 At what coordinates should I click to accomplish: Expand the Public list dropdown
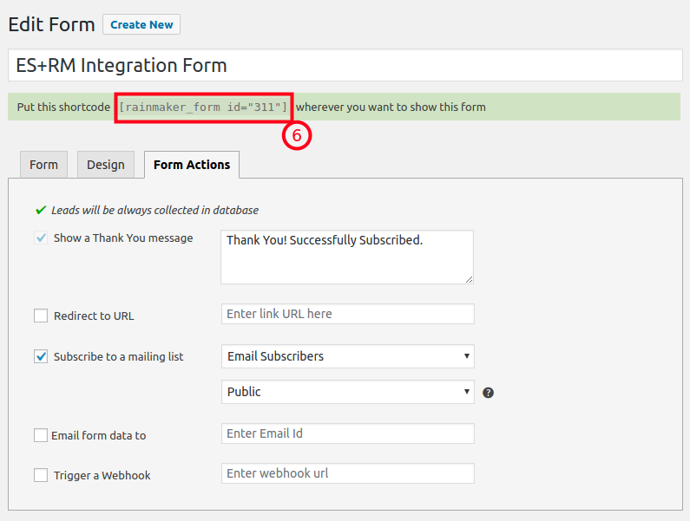[x=347, y=392]
